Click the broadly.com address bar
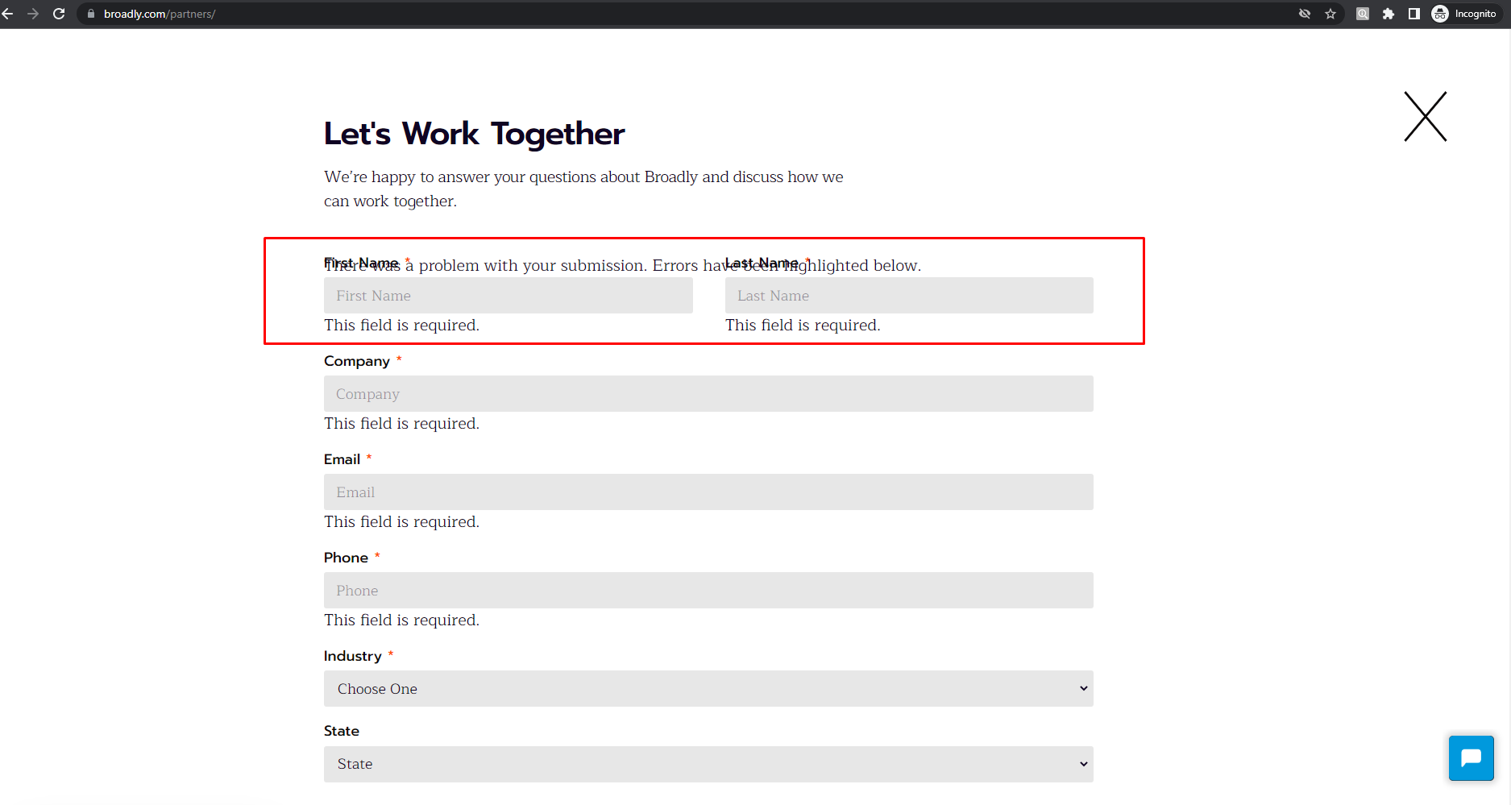Screen dimensions: 1511x805 click(685, 14)
